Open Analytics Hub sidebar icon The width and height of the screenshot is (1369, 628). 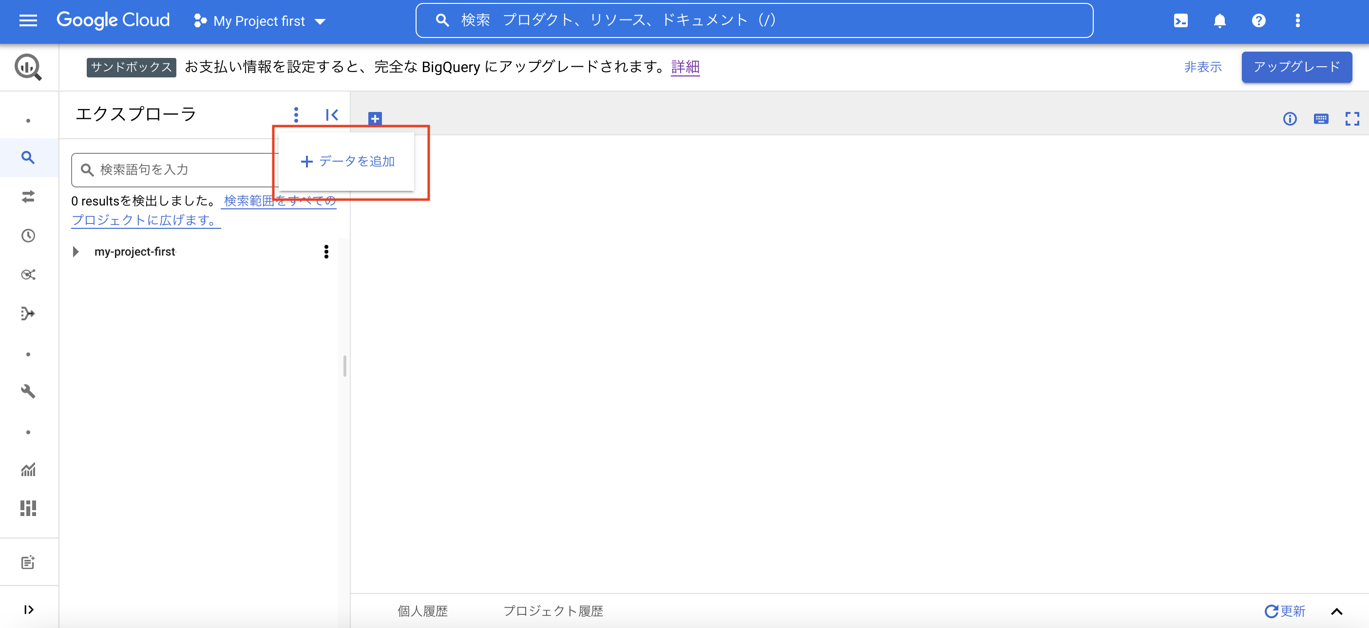[28, 275]
